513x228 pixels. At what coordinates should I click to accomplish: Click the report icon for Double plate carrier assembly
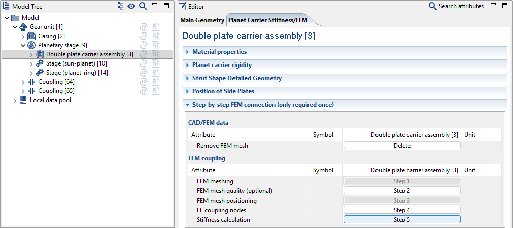coord(156,54)
